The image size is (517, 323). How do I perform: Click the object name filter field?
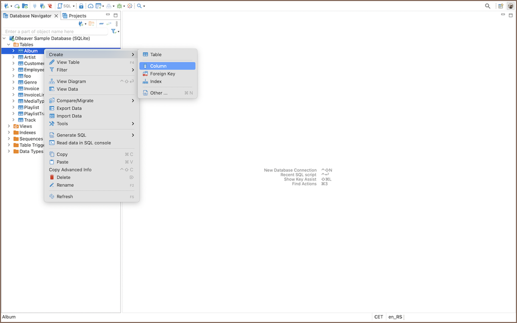click(54, 32)
